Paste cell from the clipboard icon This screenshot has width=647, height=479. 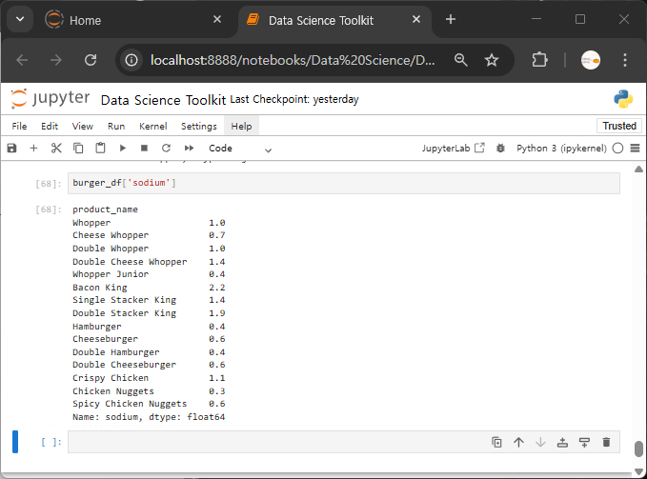click(x=100, y=148)
